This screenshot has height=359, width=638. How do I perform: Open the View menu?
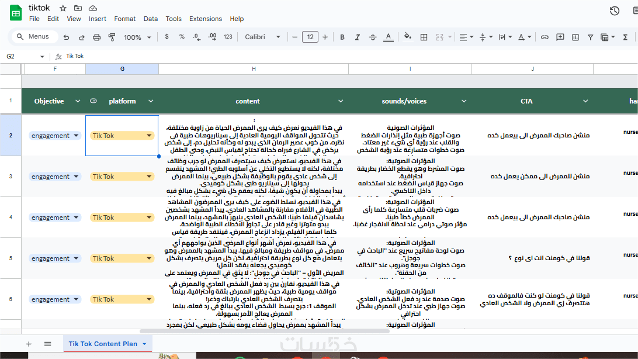(74, 19)
